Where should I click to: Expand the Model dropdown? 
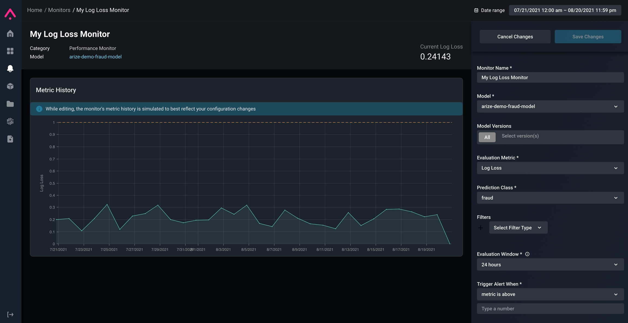click(x=550, y=107)
